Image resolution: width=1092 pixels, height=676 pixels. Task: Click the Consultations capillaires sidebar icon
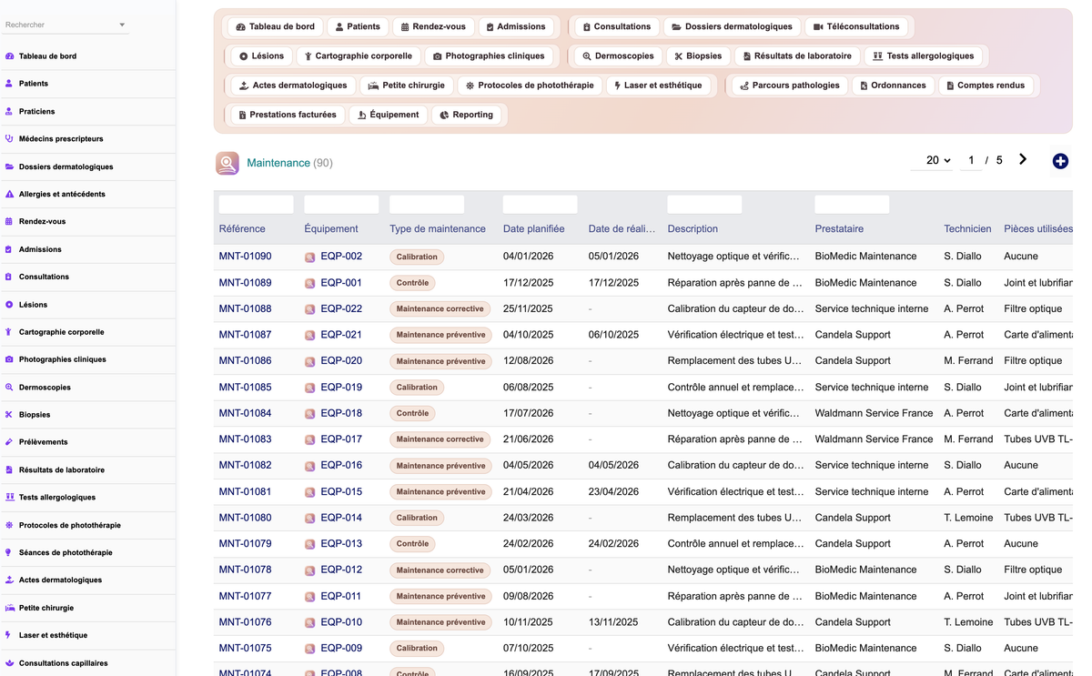pos(9,663)
